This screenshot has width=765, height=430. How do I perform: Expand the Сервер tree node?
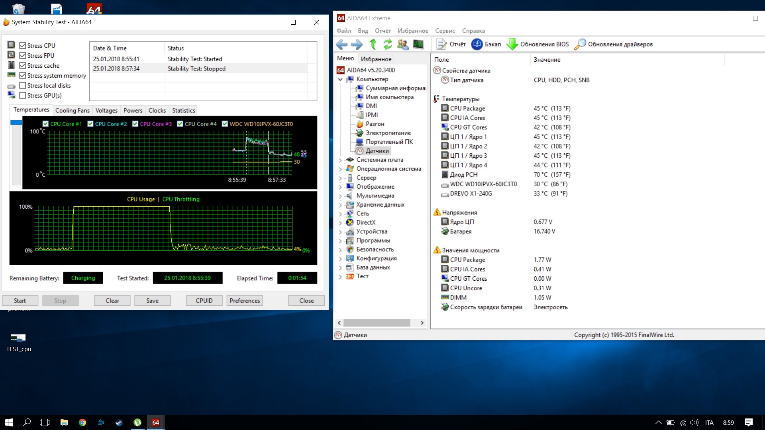pyautogui.click(x=340, y=178)
